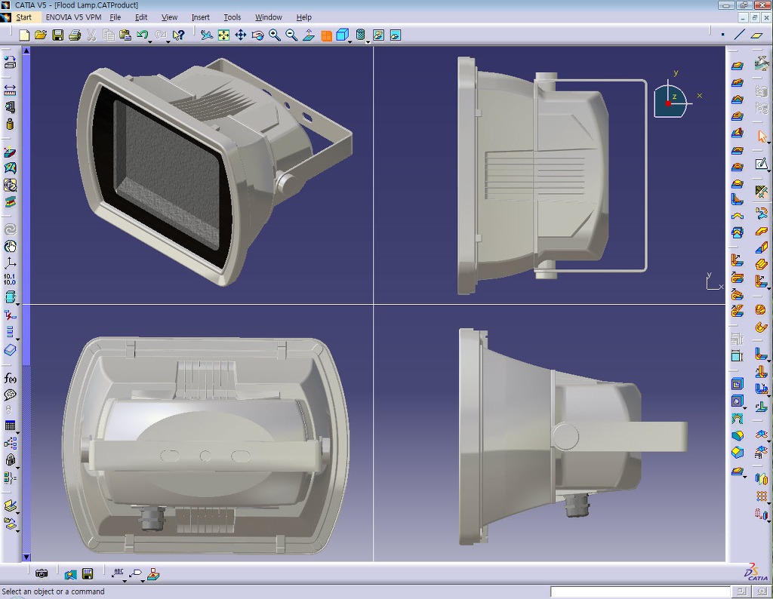Viewport: 773px width, 599px height.
Task: Click the Capture camera icon
Action: pyautogui.click(x=42, y=574)
